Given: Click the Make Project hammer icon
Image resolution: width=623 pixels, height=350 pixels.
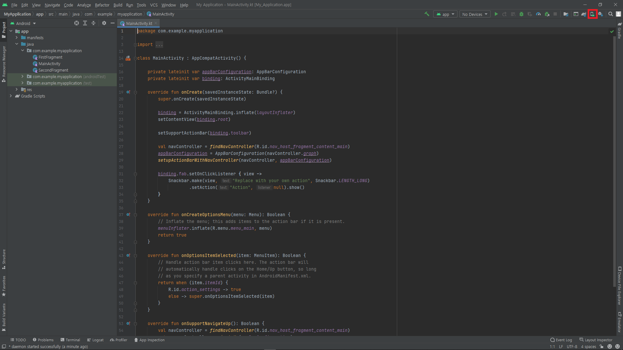Looking at the screenshot, I should [427, 14].
